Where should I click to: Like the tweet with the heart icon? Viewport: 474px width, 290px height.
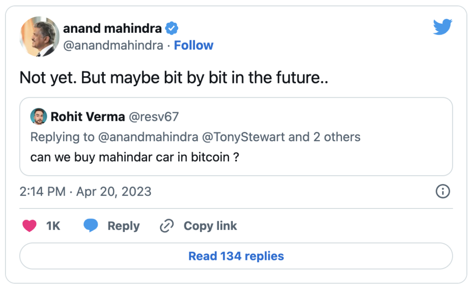click(30, 226)
